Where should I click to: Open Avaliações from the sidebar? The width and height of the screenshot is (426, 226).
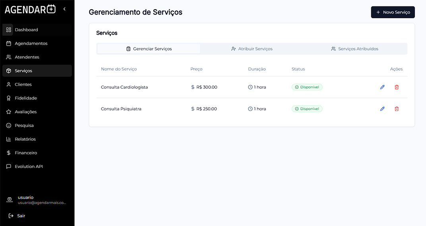[x=37, y=112]
